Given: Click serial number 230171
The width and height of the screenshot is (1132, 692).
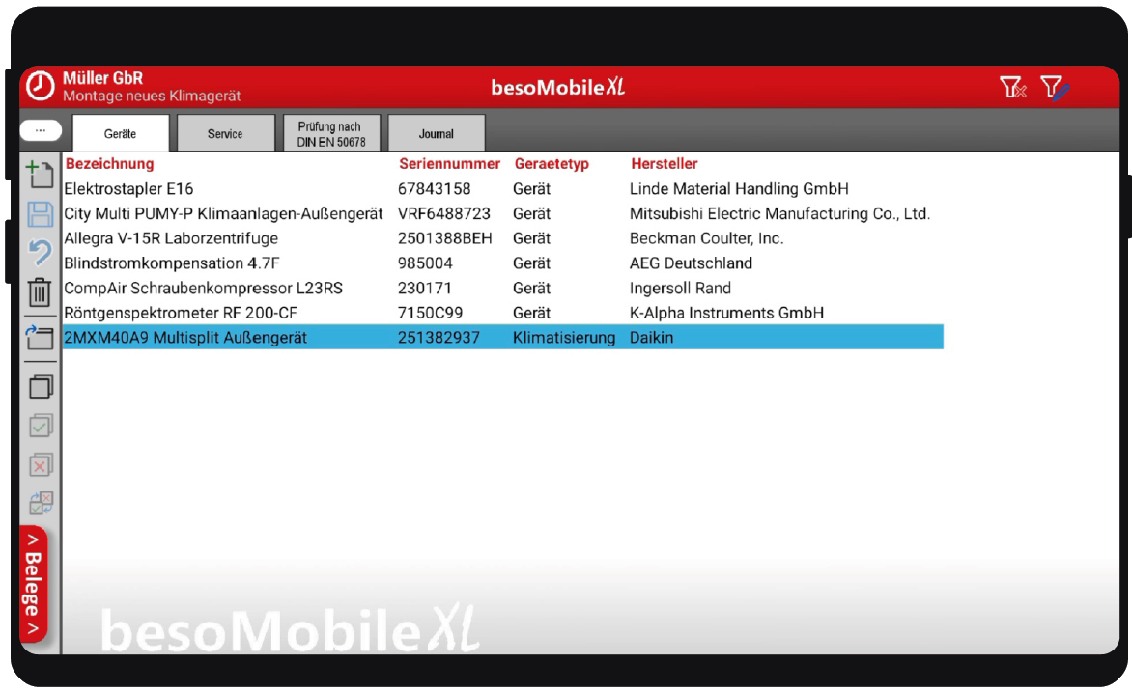Looking at the screenshot, I should coord(425,288).
